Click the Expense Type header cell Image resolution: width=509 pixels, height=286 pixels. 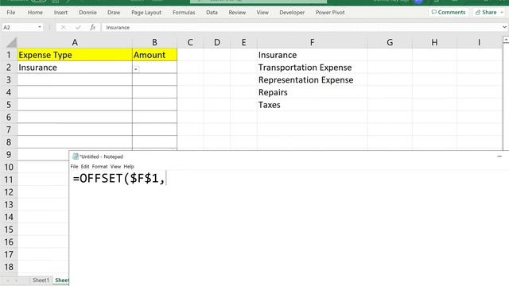75,55
